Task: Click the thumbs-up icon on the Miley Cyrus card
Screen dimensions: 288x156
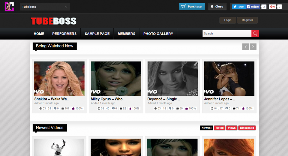Action: tap(130, 109)
